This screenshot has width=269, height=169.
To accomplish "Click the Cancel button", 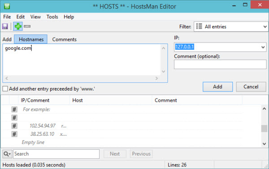I will pos(251,87).
